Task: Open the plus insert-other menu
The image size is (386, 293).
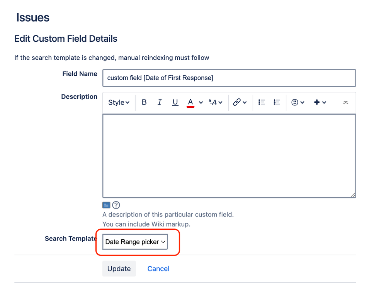Action: tap(320, 102)
